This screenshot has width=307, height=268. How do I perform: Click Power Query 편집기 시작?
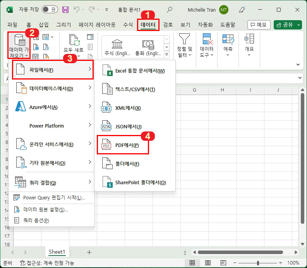coord(52,197)
